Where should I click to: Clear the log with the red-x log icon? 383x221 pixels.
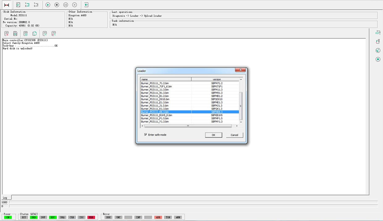6,33
